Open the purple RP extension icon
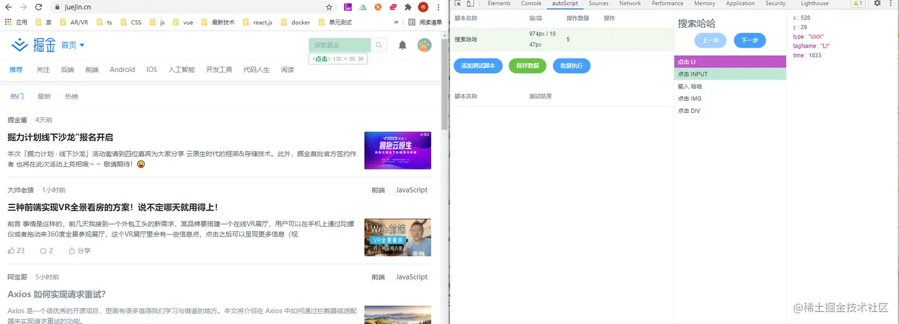The width and height of the screenshot is (899, 324). pyautogui.click(x=348, y=7)
